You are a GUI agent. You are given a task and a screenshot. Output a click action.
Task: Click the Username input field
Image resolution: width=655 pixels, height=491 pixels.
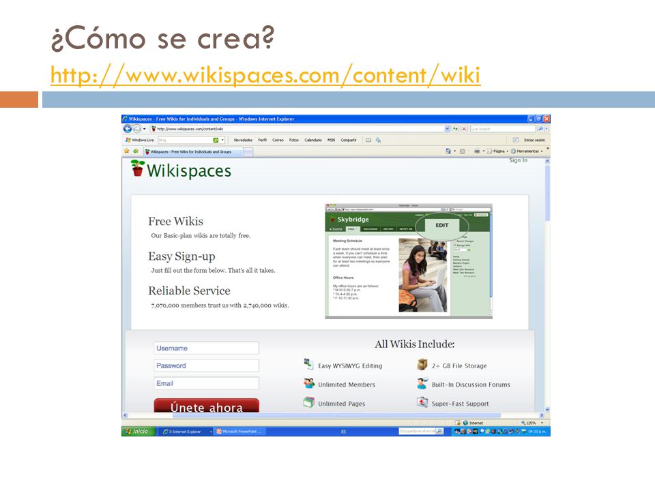[206, 348]
